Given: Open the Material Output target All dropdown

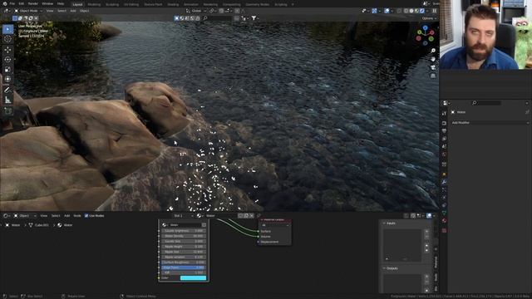Looking at the screenshot, I should pos(275,225).
